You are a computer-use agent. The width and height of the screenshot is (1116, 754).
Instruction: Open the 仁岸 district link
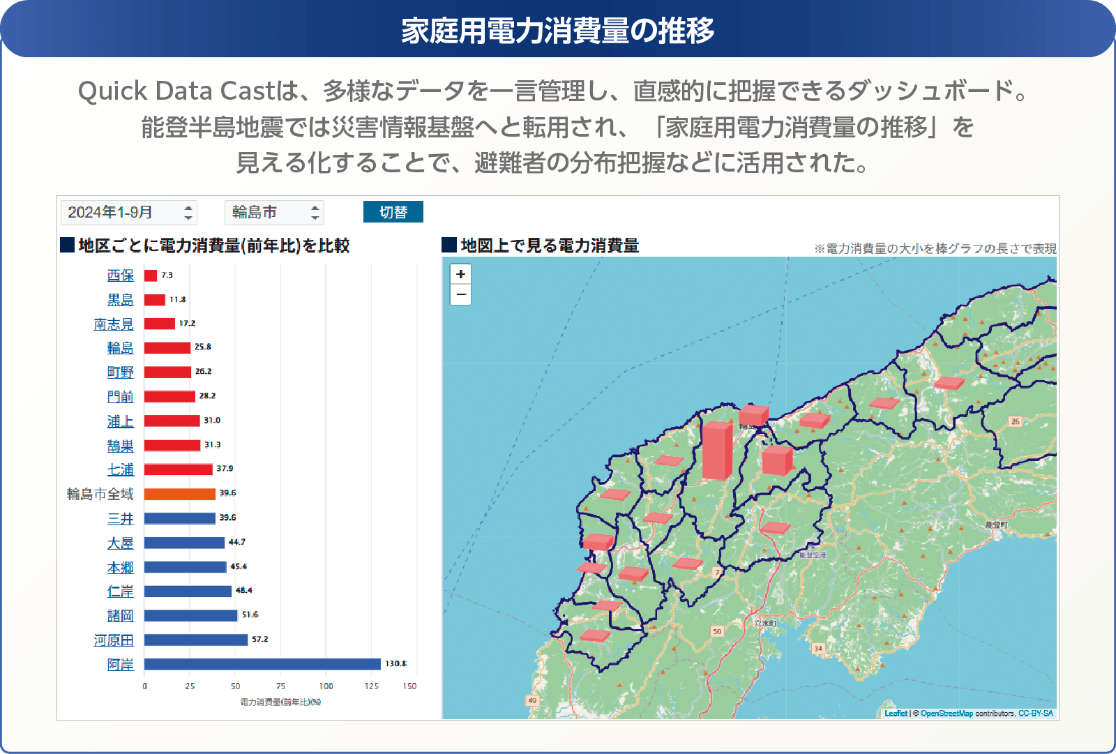(120, 591)
